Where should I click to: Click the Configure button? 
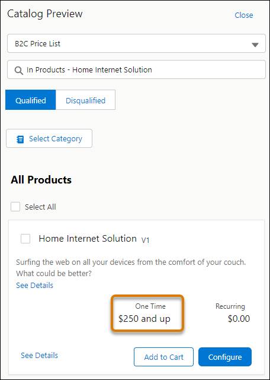(x=225, y=357)
